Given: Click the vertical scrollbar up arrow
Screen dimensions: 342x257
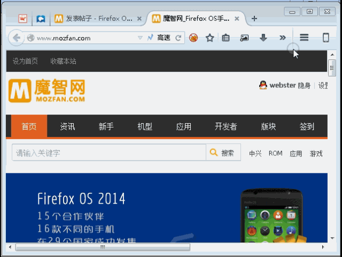Looking at the screenshot, I should (332, 55).
